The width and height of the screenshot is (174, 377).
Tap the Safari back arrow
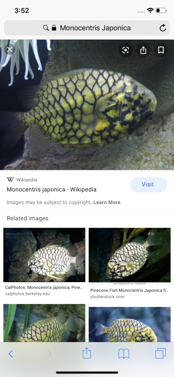point(11,354)
